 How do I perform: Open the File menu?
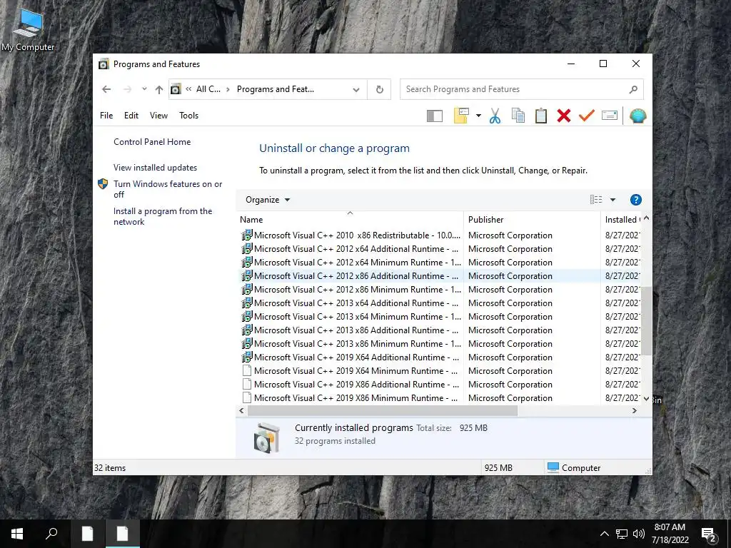[106, 116]
